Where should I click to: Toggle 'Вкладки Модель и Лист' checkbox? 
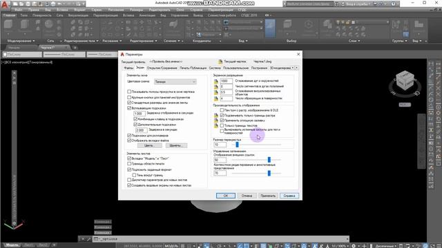click(129, 158)
